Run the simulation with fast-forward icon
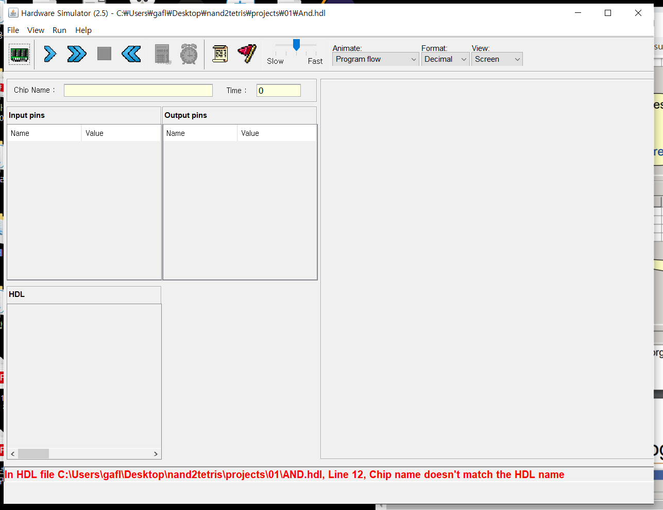Screen dimensions: 663x510 pos(77,54)
